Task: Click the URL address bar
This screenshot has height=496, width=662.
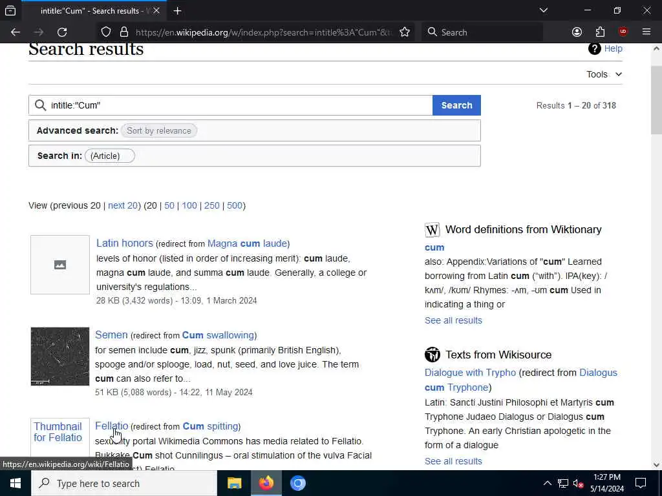Action: (x=264, y=32)
